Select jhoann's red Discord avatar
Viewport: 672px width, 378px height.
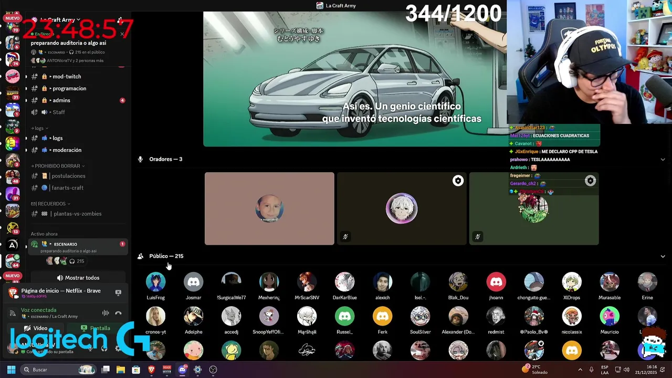496,282
